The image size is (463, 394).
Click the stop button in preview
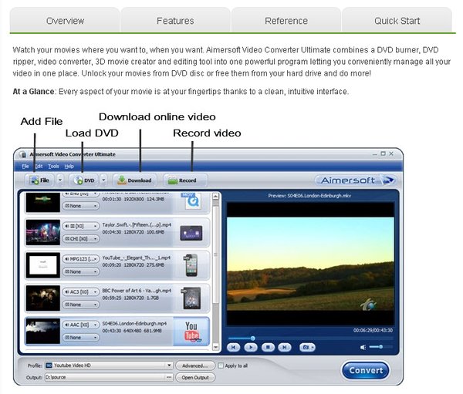[268, 348]
